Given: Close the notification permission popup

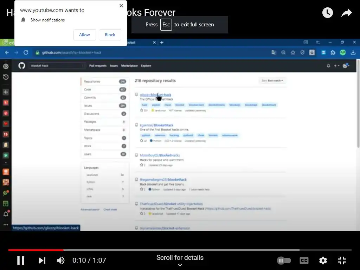Looking at the screenshot, I should [x=121, y=6].
